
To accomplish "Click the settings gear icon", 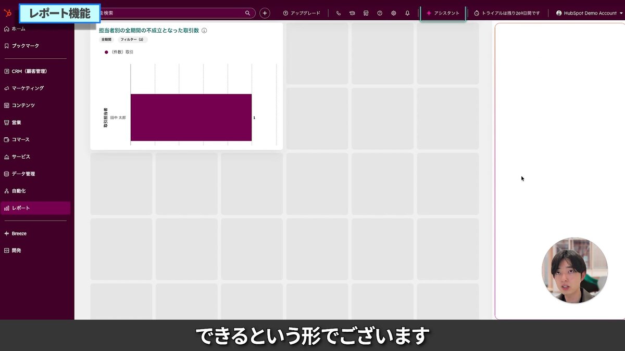I will click(x=393, y=13).
